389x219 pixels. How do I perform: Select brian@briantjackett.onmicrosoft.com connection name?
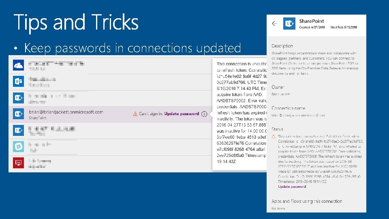[x=66, y=112]
